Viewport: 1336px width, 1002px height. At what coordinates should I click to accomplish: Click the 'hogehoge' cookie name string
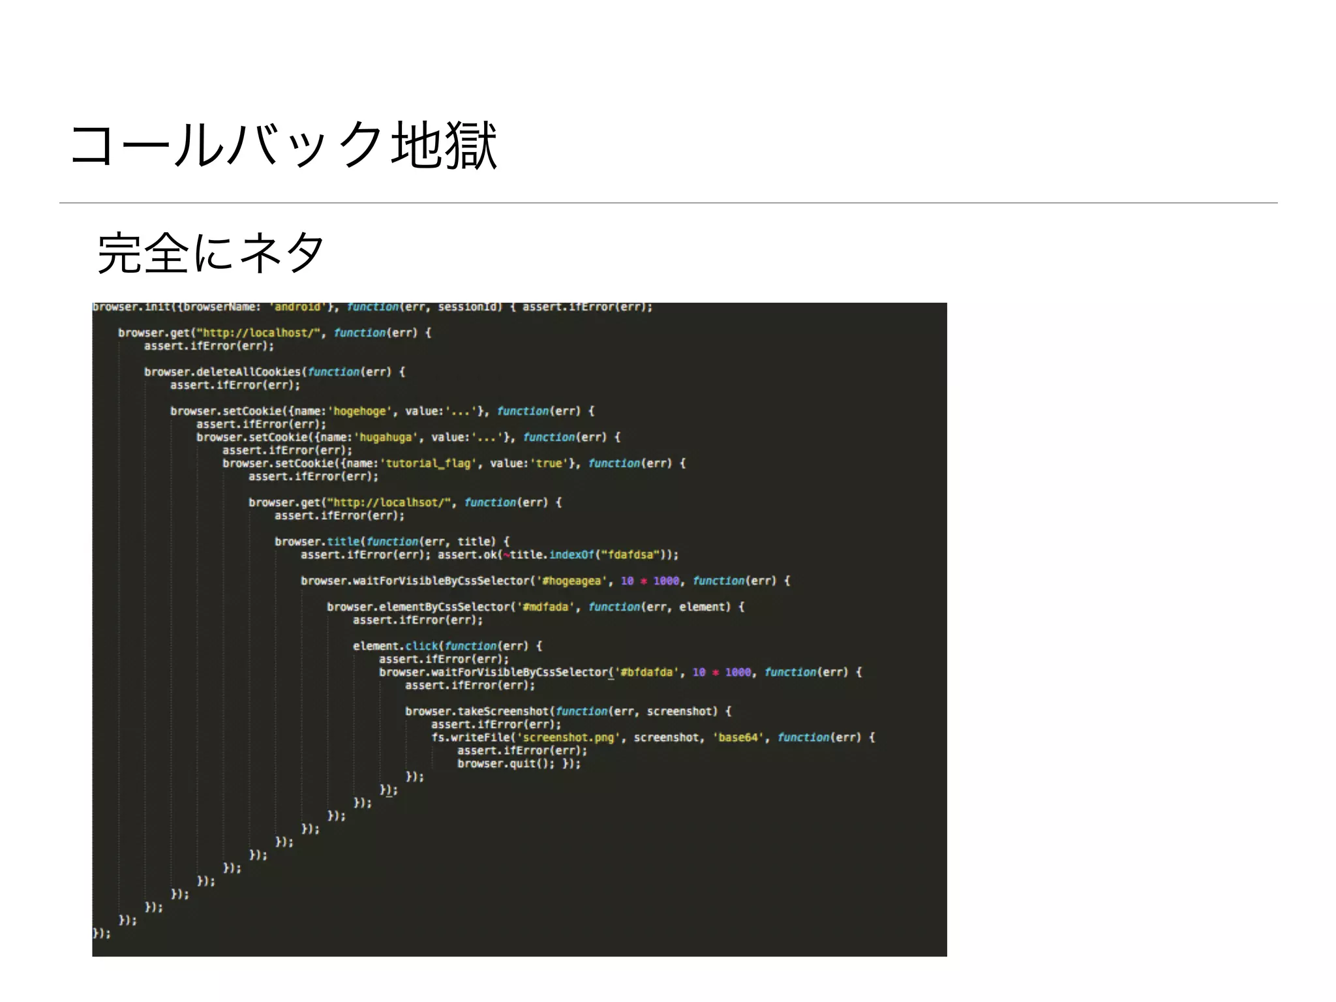(360, 411)
